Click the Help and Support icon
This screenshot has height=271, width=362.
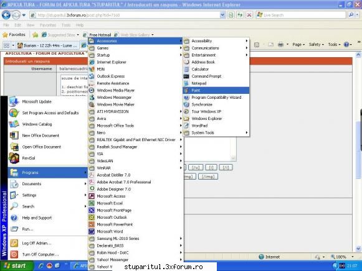coord(14,218)
